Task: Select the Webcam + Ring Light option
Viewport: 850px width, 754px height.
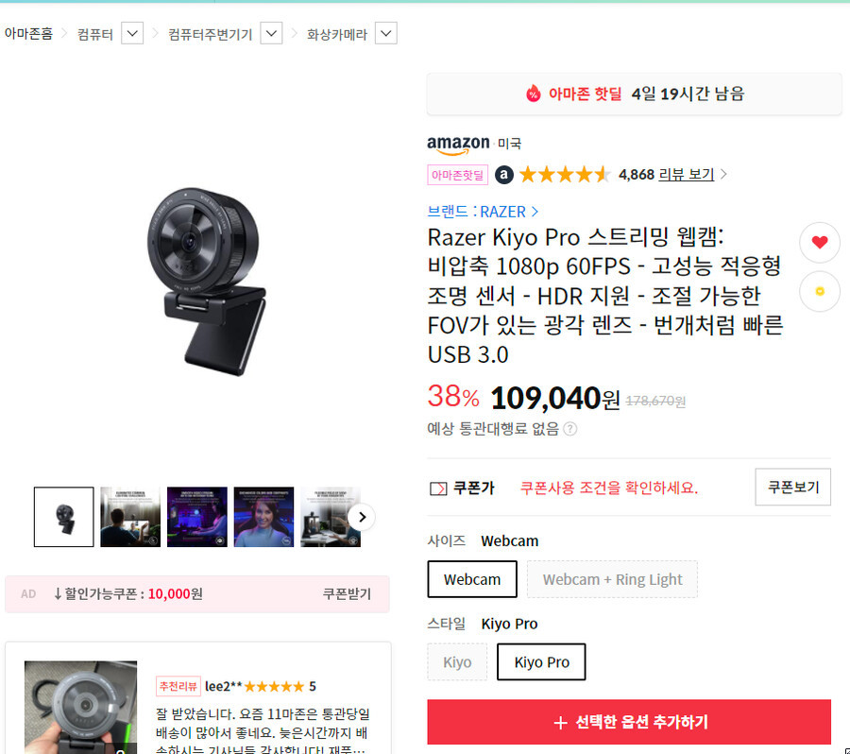Action: [612, 579]
